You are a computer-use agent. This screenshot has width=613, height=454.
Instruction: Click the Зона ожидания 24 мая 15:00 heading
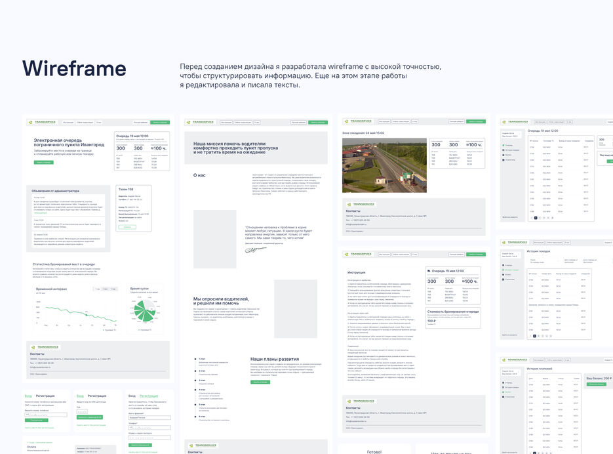363,133
